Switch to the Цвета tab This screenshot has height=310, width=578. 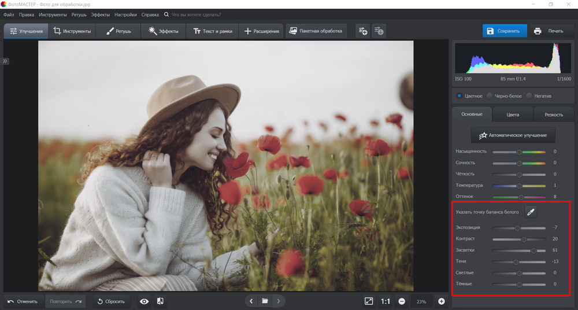coord(513,115)
